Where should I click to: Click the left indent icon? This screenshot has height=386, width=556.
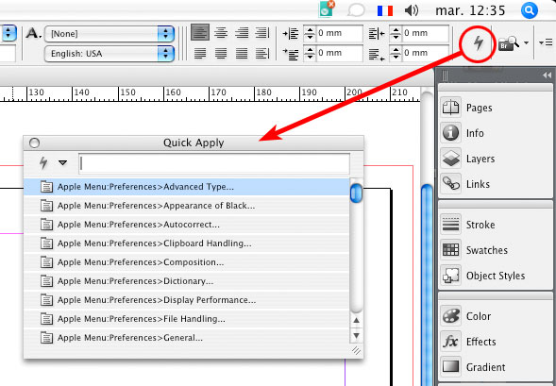coord(291,34)
